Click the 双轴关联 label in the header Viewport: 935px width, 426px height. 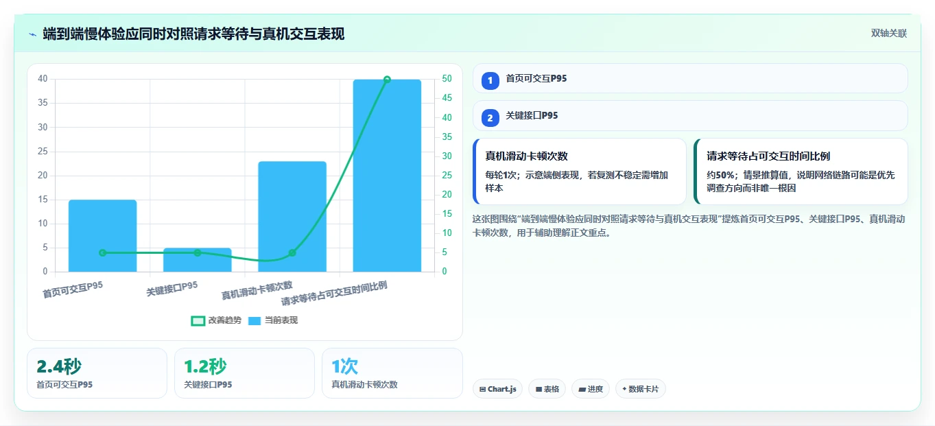889,34
